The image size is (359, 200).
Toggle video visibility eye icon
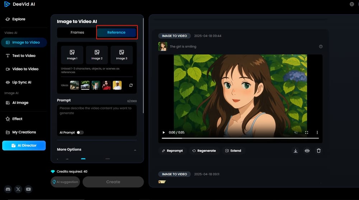pos(307,151)
